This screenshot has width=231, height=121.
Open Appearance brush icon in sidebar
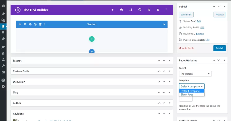coord(3,47)
